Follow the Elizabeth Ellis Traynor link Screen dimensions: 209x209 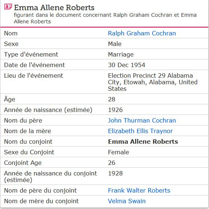tap(140, 131)
